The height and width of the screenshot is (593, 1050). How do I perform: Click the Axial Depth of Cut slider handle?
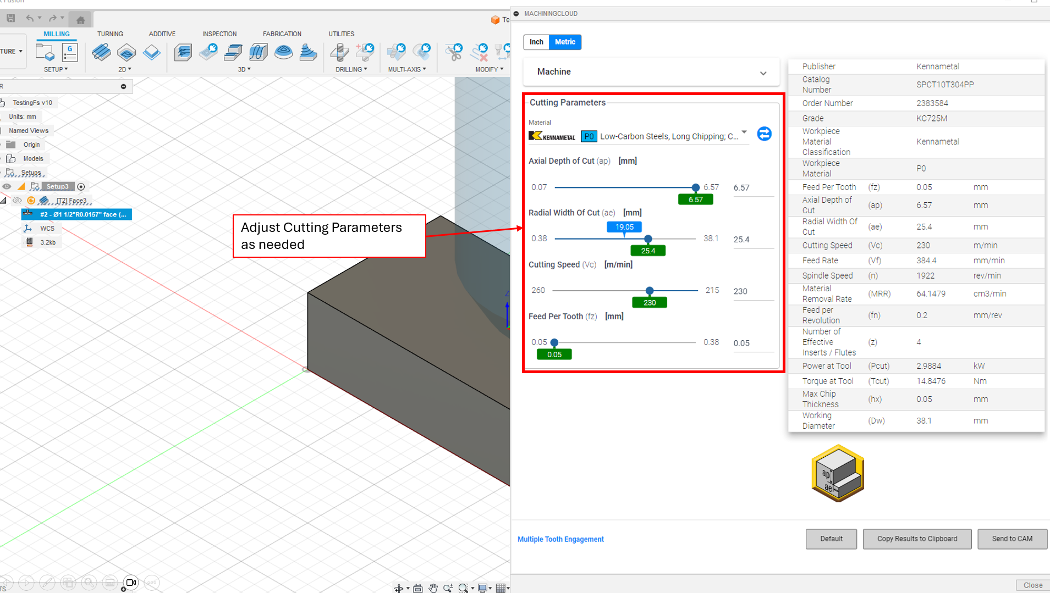pos(696,187)
